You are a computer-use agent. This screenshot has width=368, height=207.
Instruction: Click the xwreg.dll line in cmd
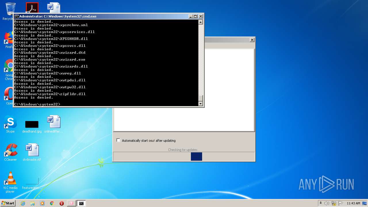click(x=47, y=73)
